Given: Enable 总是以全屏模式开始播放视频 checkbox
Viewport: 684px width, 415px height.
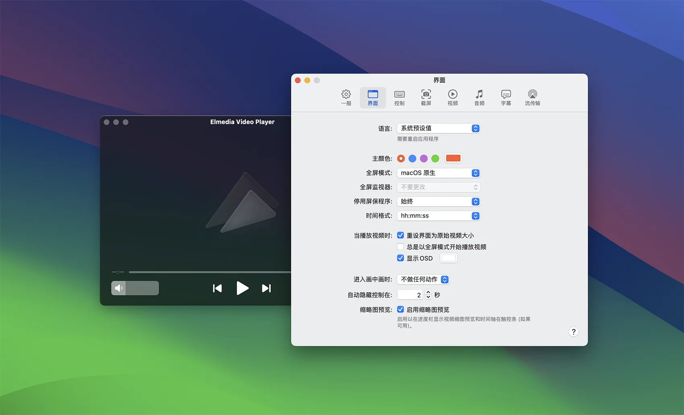Looking at the screenshot, I should 400,247.
